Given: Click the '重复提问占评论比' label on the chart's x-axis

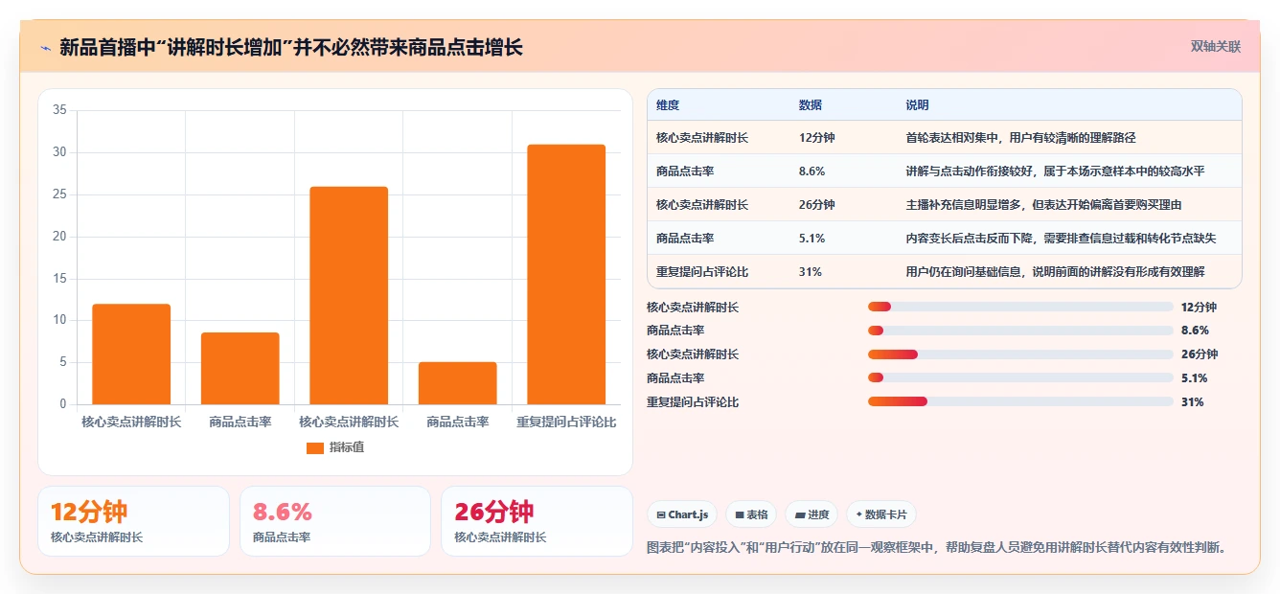Looking at the screenshot, I should [566, 423].
